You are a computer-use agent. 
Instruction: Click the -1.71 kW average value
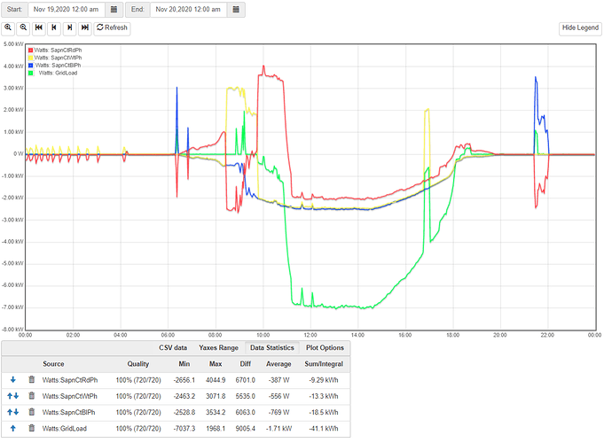[x=278, y=429]
